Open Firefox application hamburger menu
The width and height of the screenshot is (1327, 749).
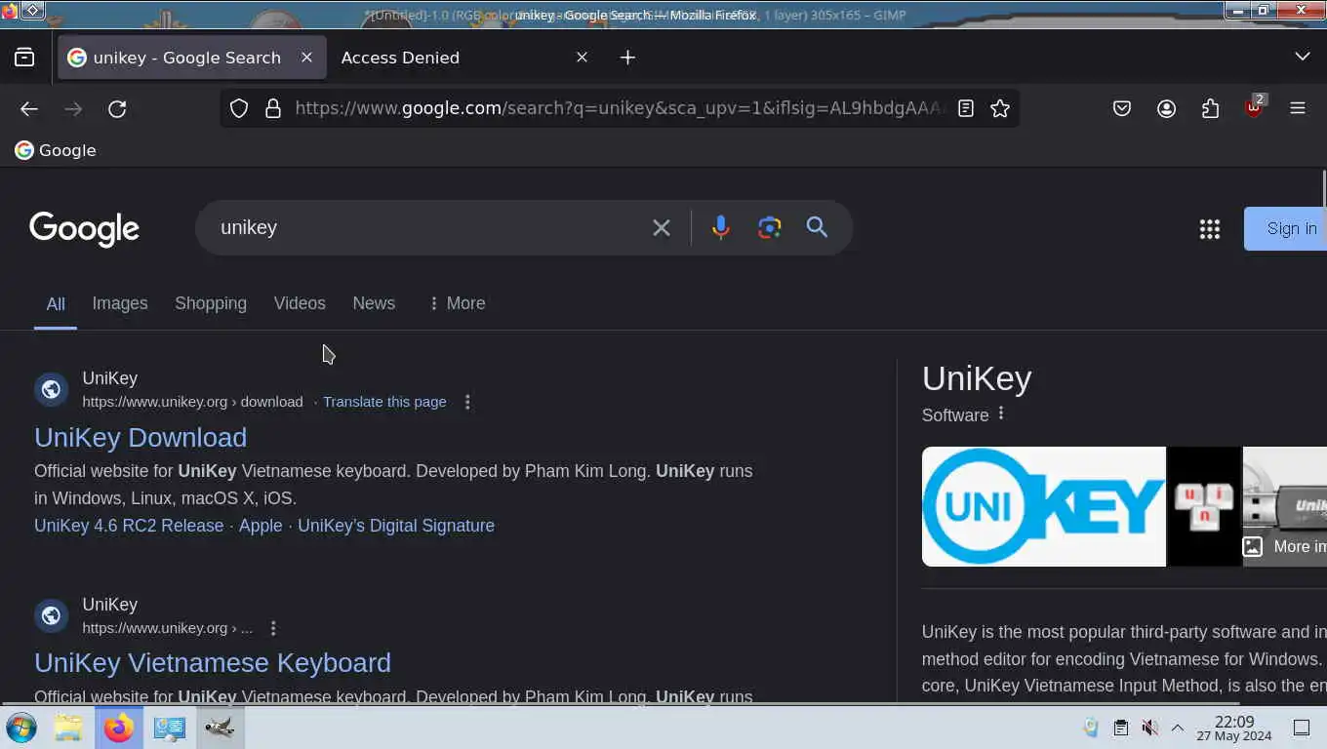pos(1298,108)
